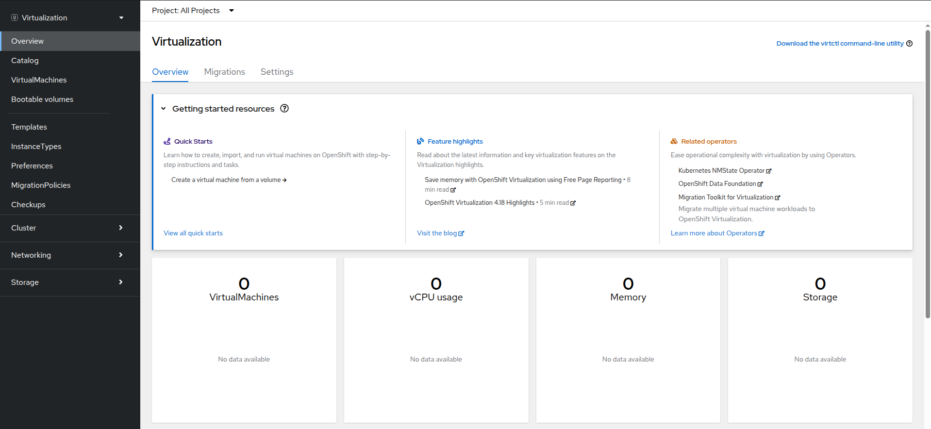Click external link icon beside Migration Toolkit for Virtualization
931x429 pixels.
click(777, 198)
